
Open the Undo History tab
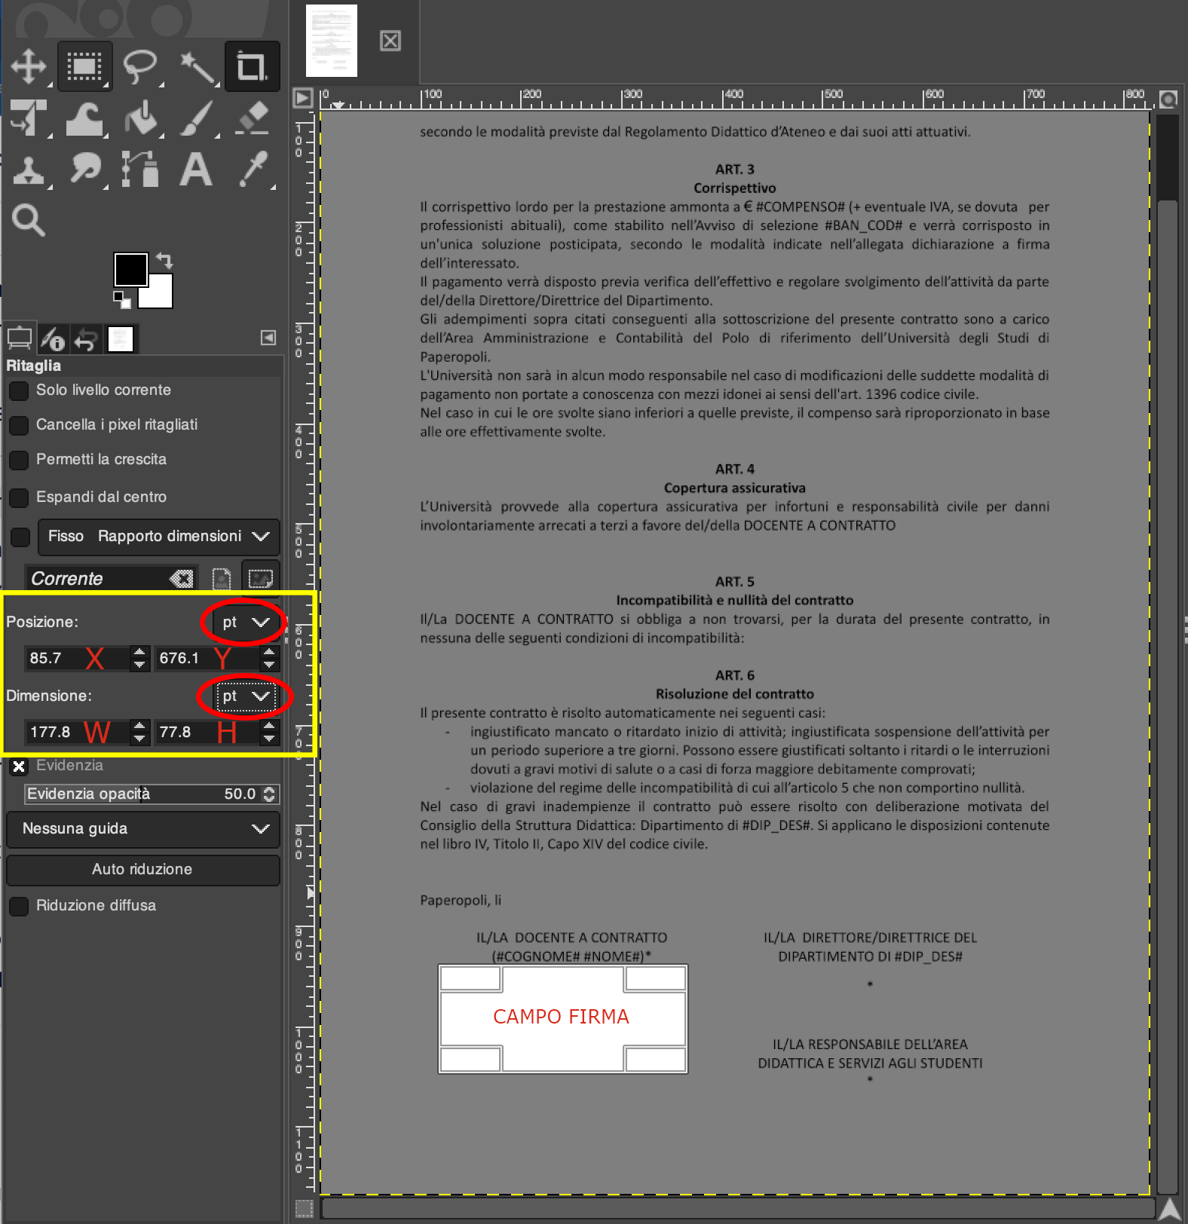pos(86,340)
